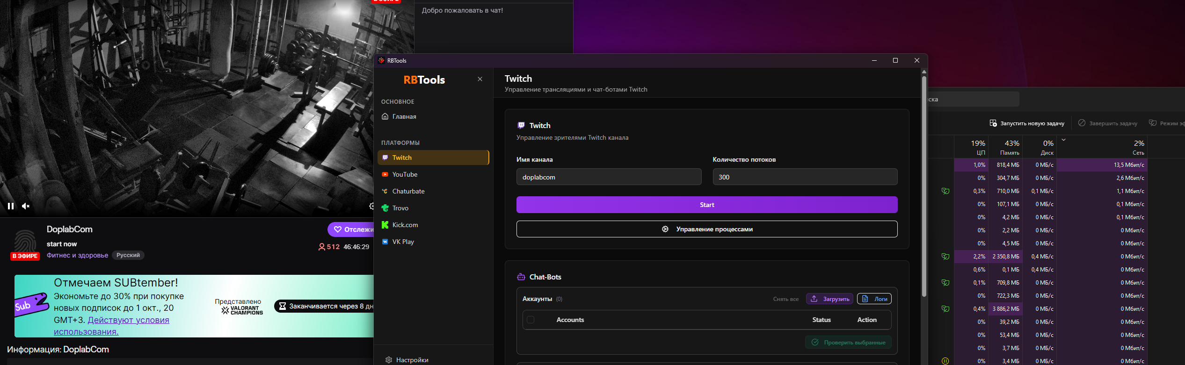Unmute the stream volume icon
The image size is (1185, 365).
tap(26, 206)
